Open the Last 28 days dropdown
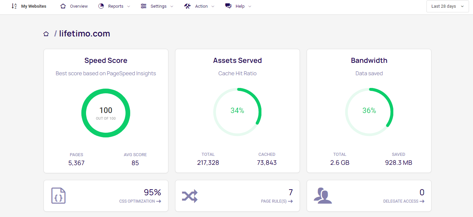 (x=447, y=6)
